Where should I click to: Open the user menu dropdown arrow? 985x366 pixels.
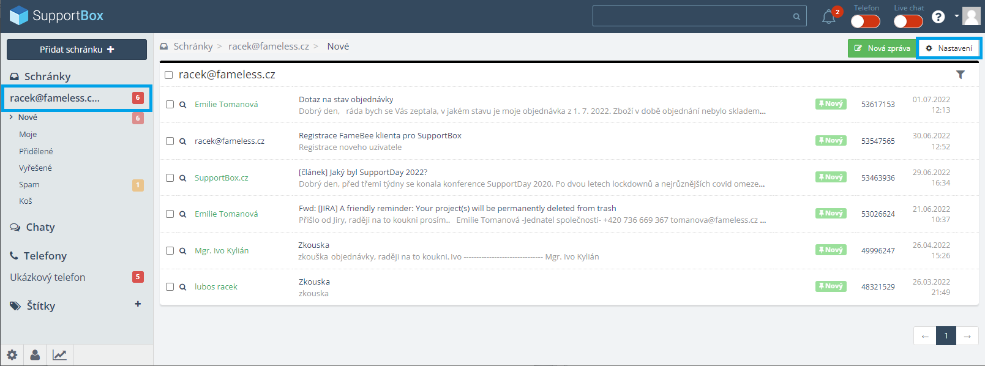[957, 16]
